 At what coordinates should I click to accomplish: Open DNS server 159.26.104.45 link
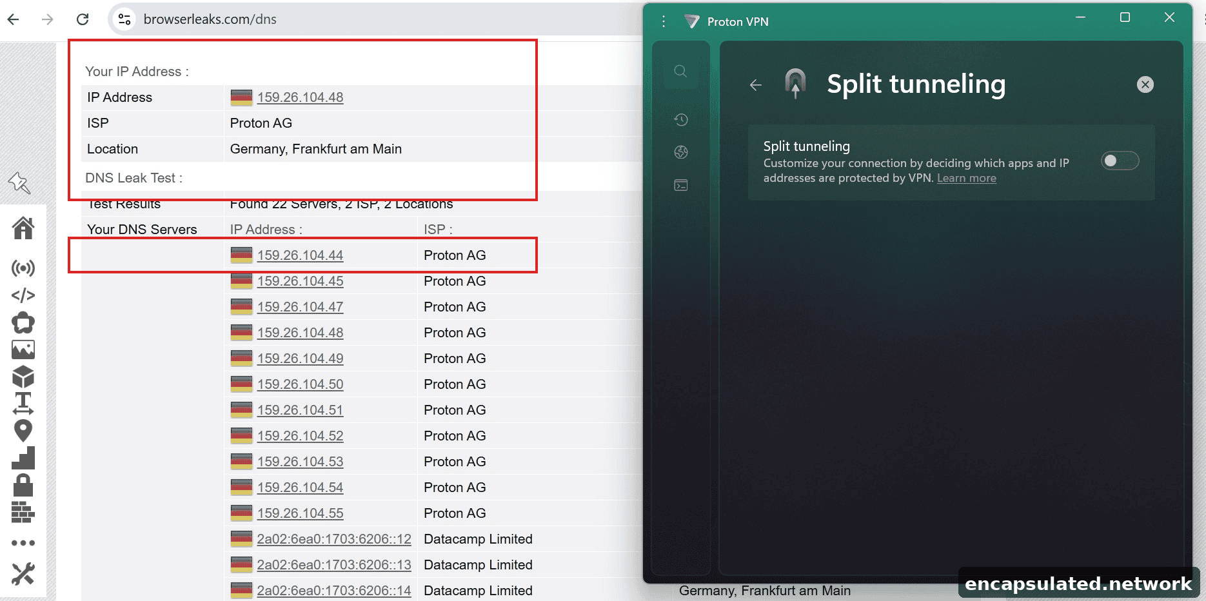(300, 281)
